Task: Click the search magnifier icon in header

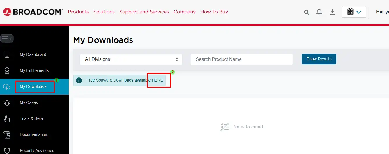Action: click(306, 12)
